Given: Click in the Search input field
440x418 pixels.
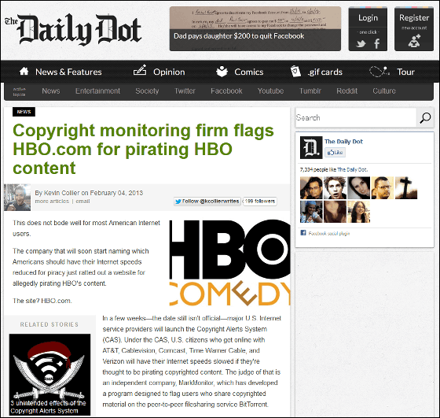Looking at the screenshot, I should (x=356, y=117).
